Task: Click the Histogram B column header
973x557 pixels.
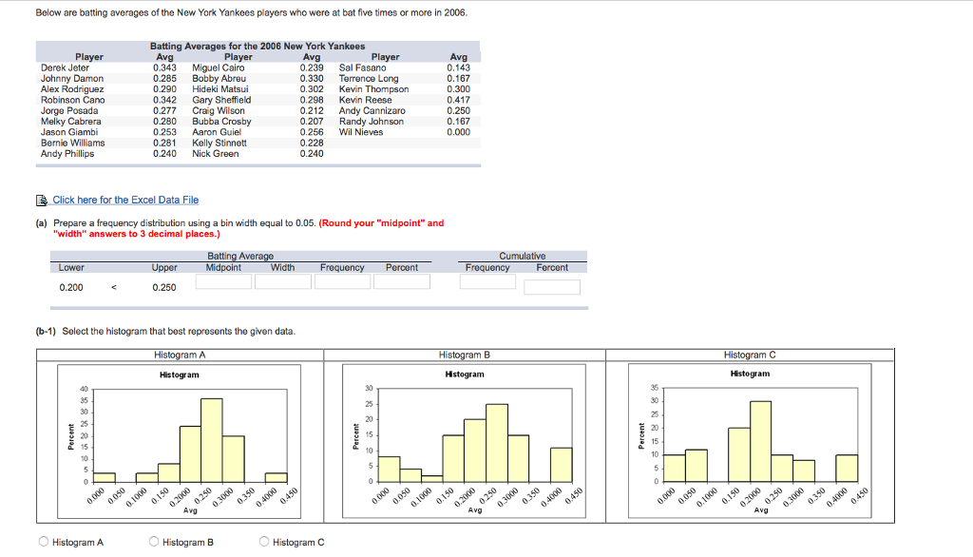Action: pyautogui.click(x=465, y=355)
